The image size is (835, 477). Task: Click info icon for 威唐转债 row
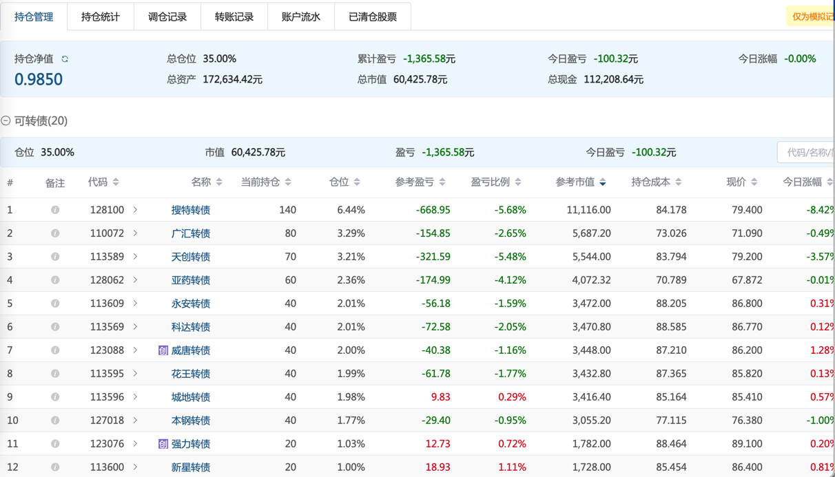[x=55, y=350]
